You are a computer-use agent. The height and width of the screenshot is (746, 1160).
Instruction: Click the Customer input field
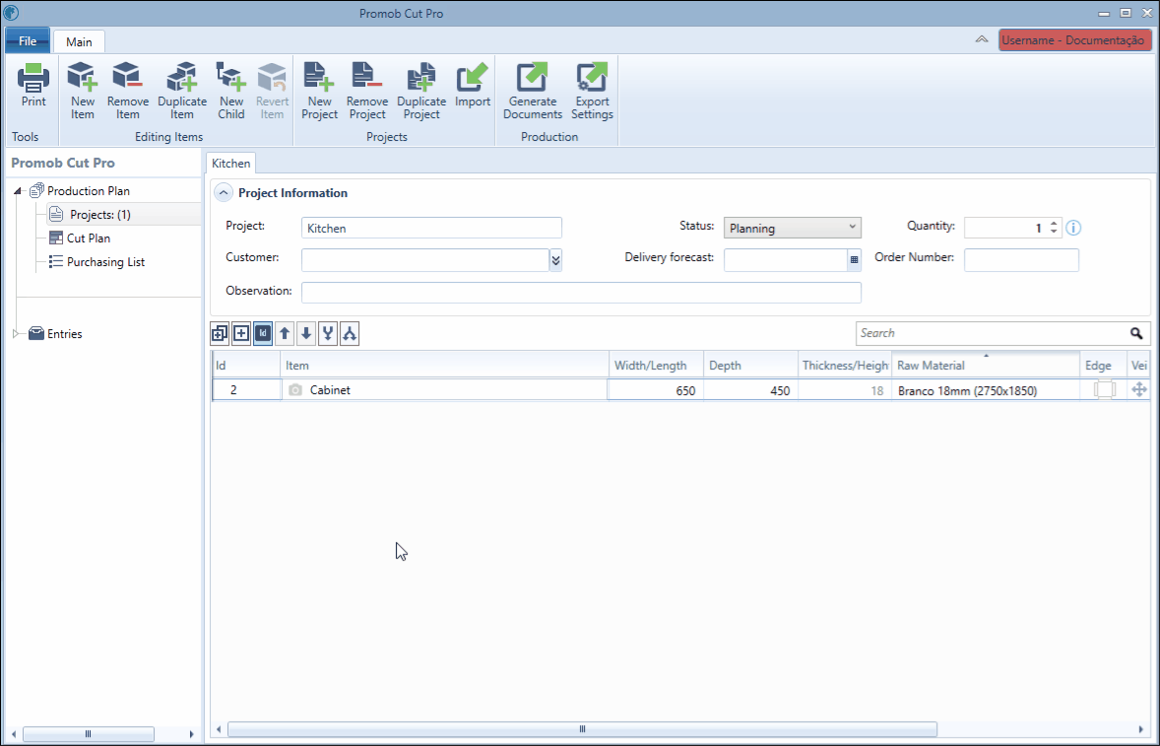(425, 260)
